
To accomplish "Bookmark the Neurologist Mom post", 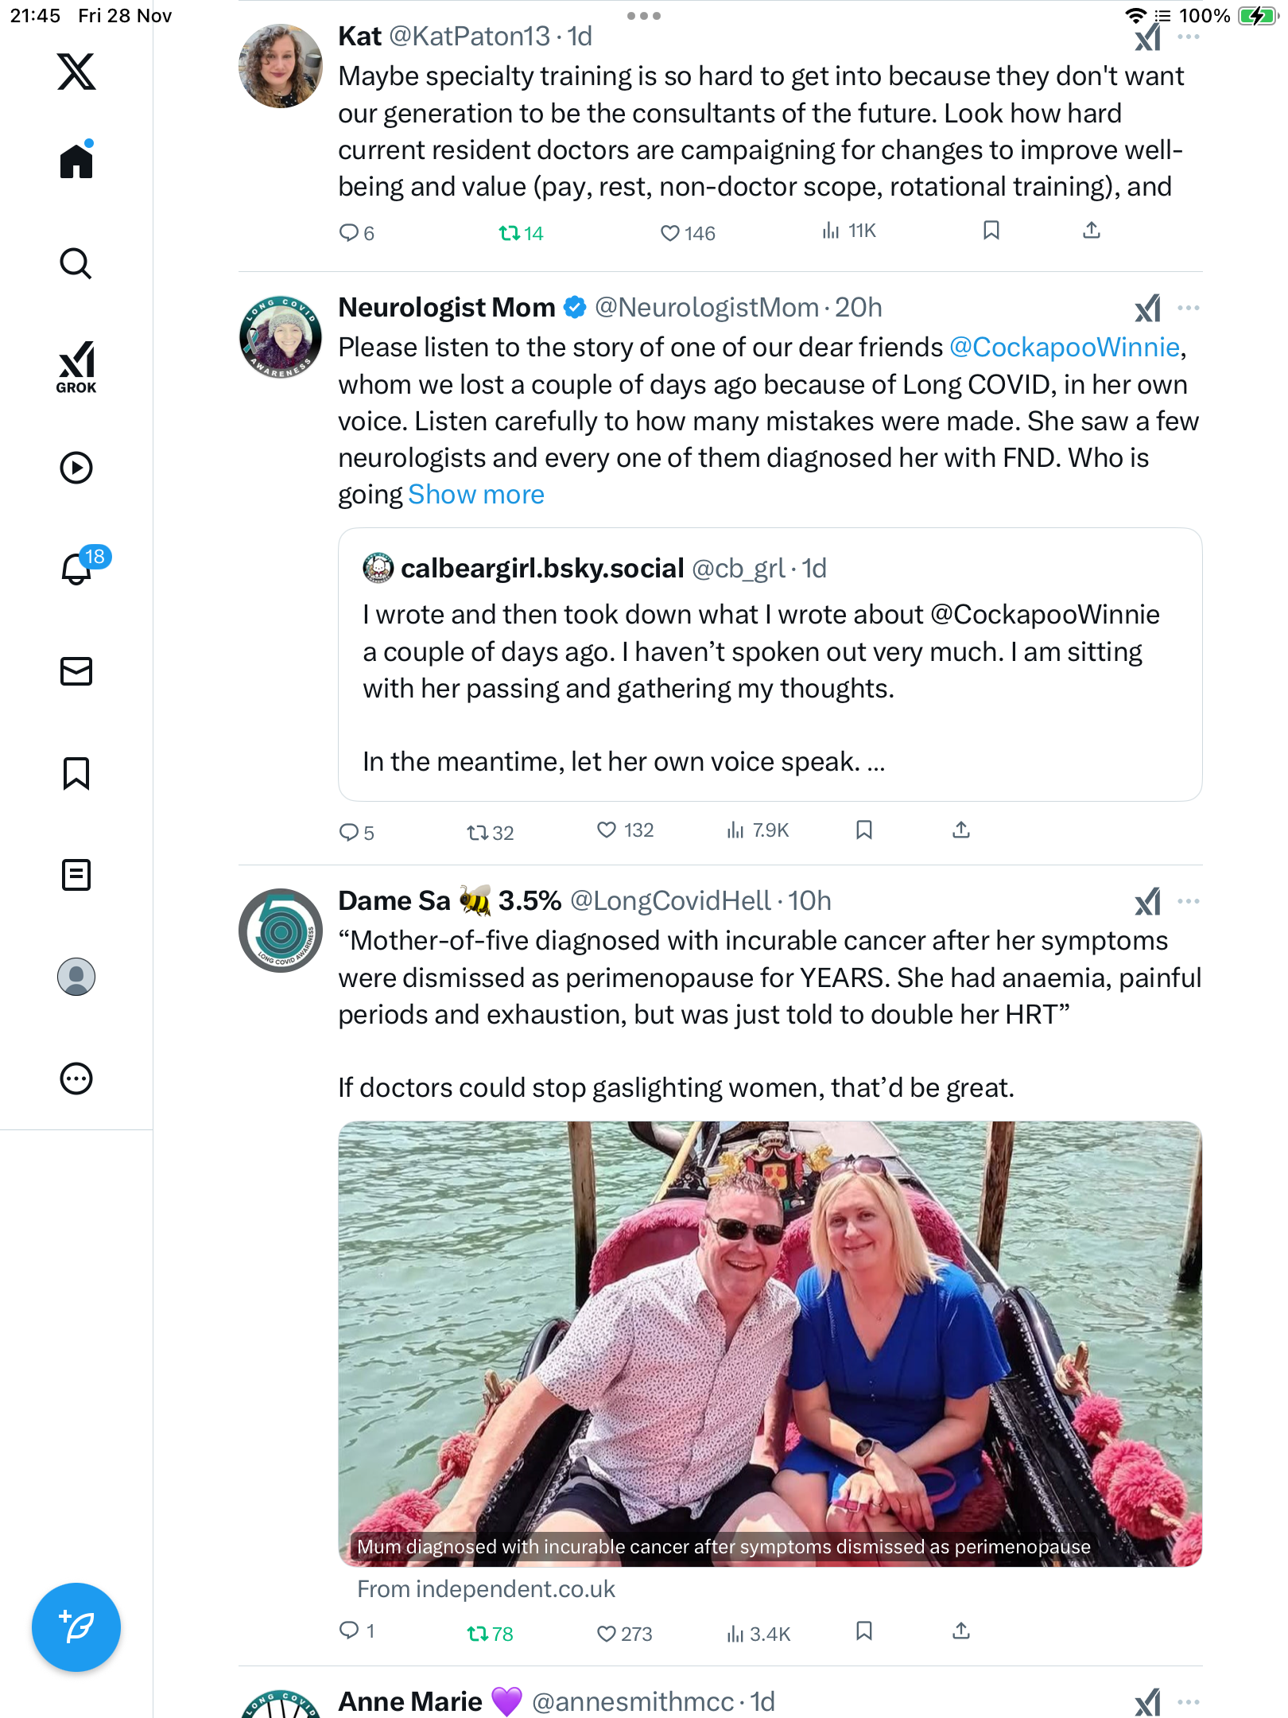I will pos(864,830).
